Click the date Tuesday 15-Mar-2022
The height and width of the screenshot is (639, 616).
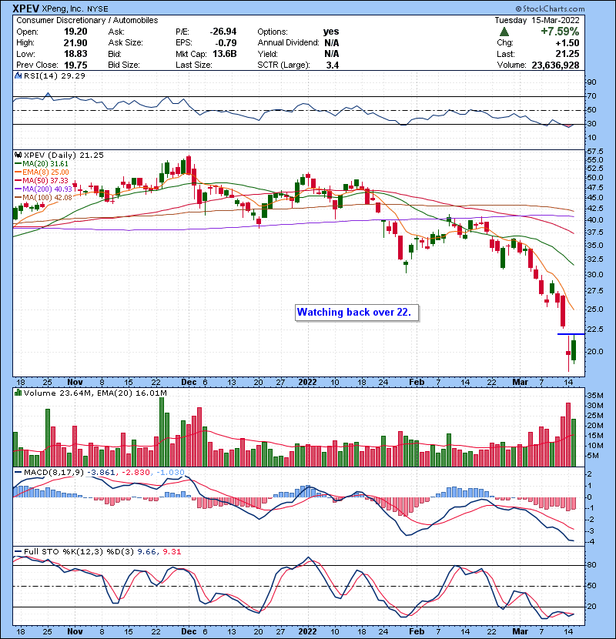tap(537, 20)
